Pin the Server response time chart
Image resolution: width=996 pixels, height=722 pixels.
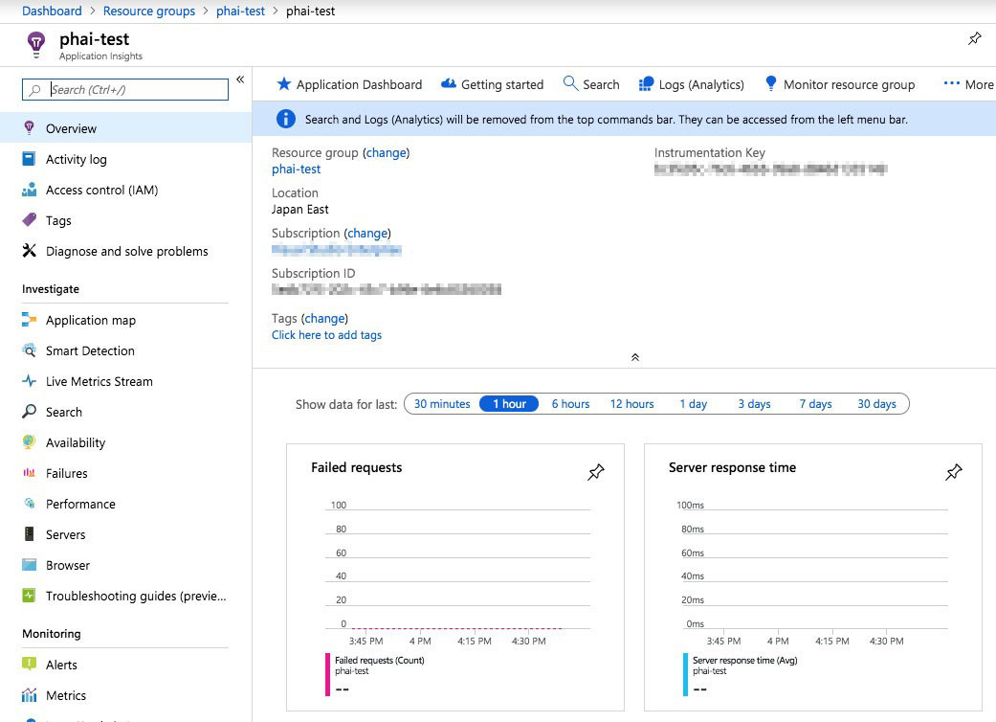954,472
